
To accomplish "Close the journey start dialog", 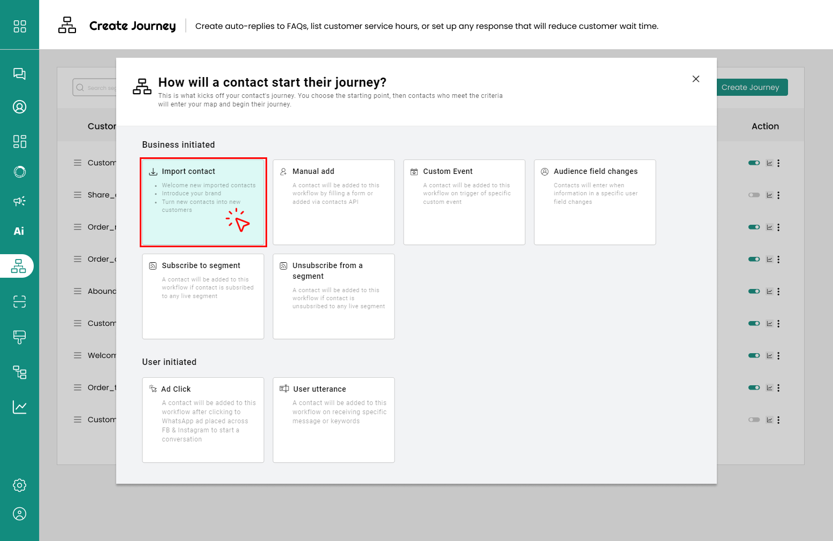I will [696, 79].
